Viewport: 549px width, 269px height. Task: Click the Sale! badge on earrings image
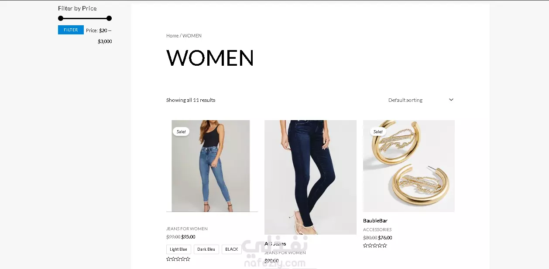click(x=378, y=131)
